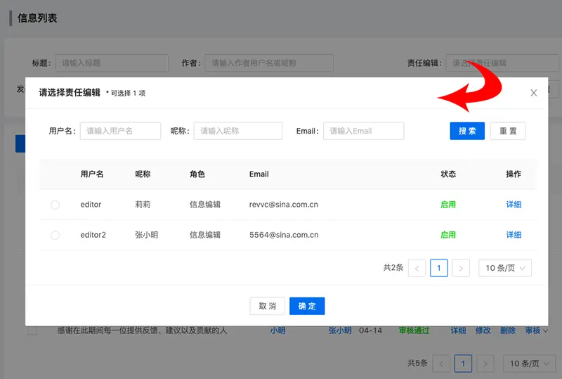Click the username editor2 cell
The height and width of the screenshot is (379, 562).
point(93,235)
